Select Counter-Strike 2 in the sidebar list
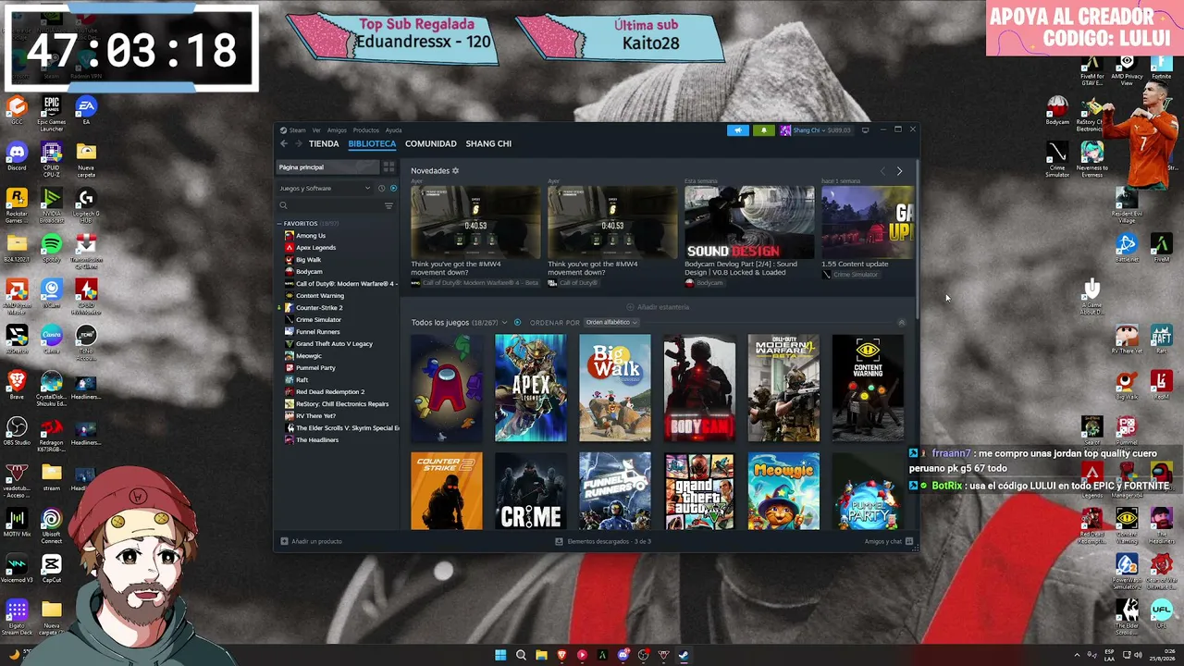The image size is (1184, 666). pos(319,308)
